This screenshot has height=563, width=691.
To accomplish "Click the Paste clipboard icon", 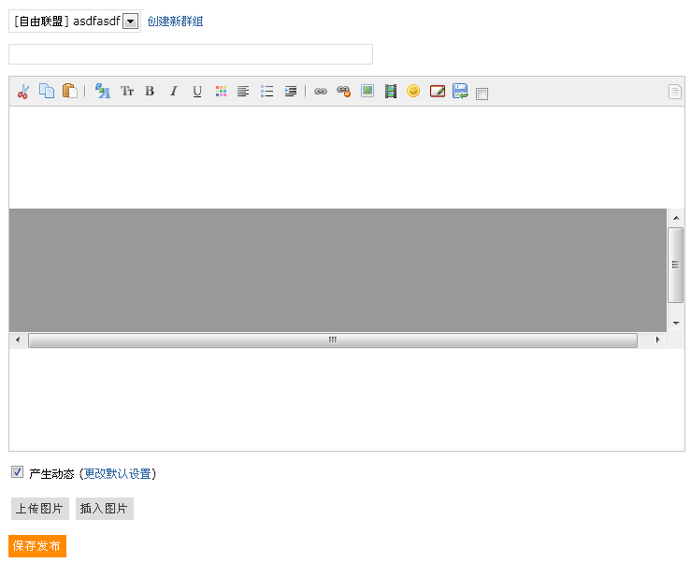I will pos(69,91).
